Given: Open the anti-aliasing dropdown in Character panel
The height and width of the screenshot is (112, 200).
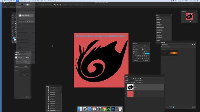Looking at the screenshot, I should pos(147,61).
